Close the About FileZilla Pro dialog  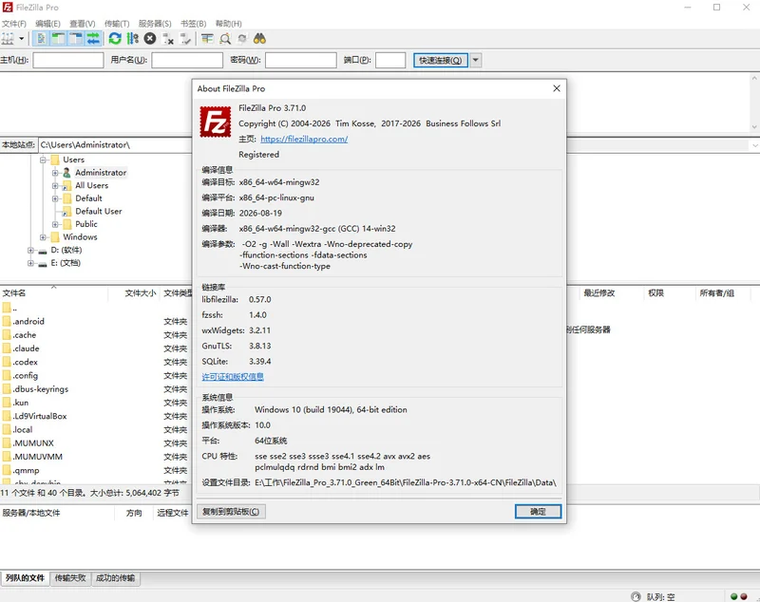tap(557, 88)
